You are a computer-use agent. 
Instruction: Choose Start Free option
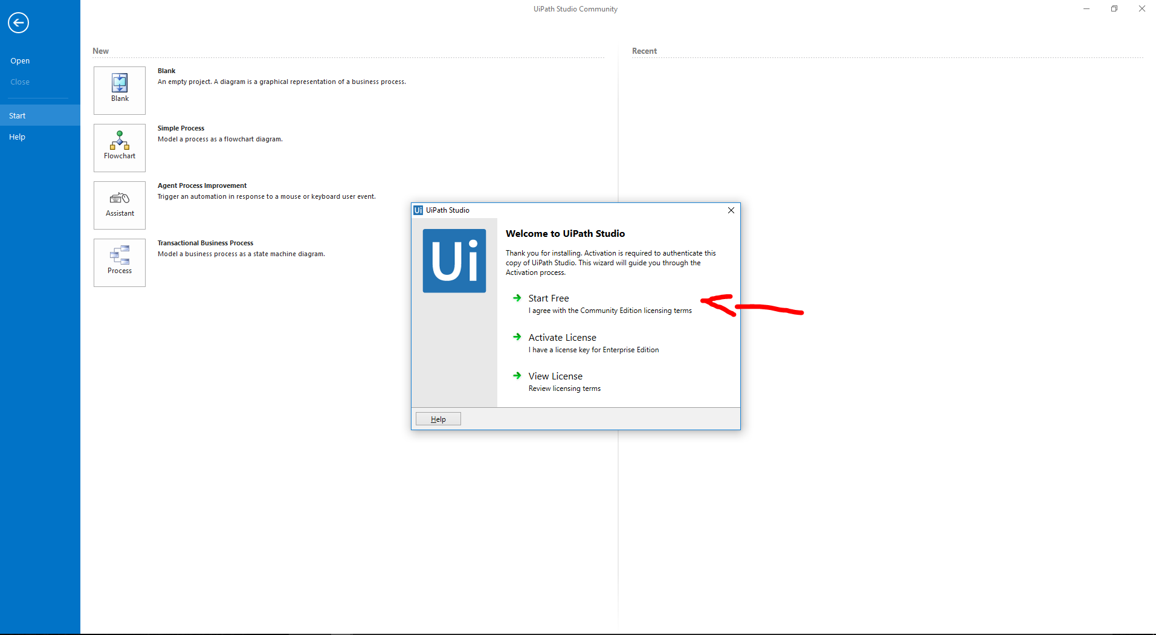click(549, 298)
